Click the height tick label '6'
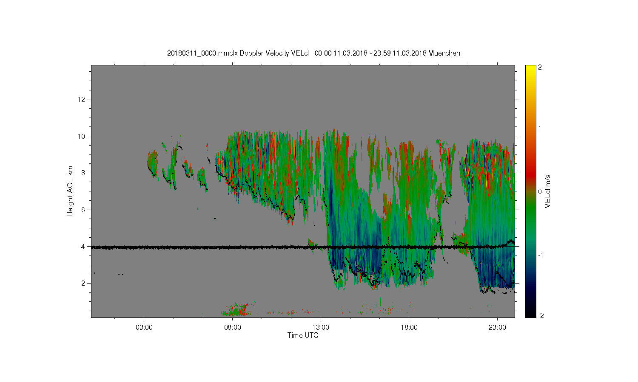Screen dimensions: 638x382 pyautogui.click(x=84, y=210)
